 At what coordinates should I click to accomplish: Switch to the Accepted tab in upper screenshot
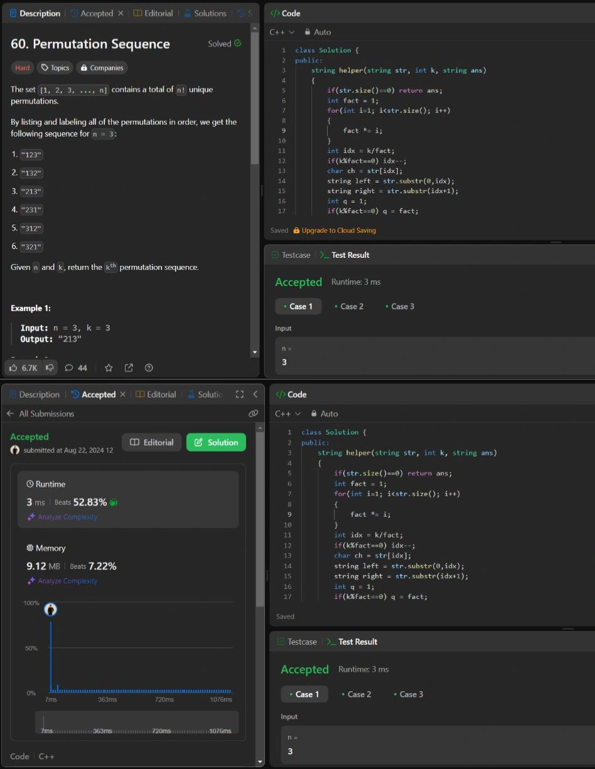pos(92,13)
